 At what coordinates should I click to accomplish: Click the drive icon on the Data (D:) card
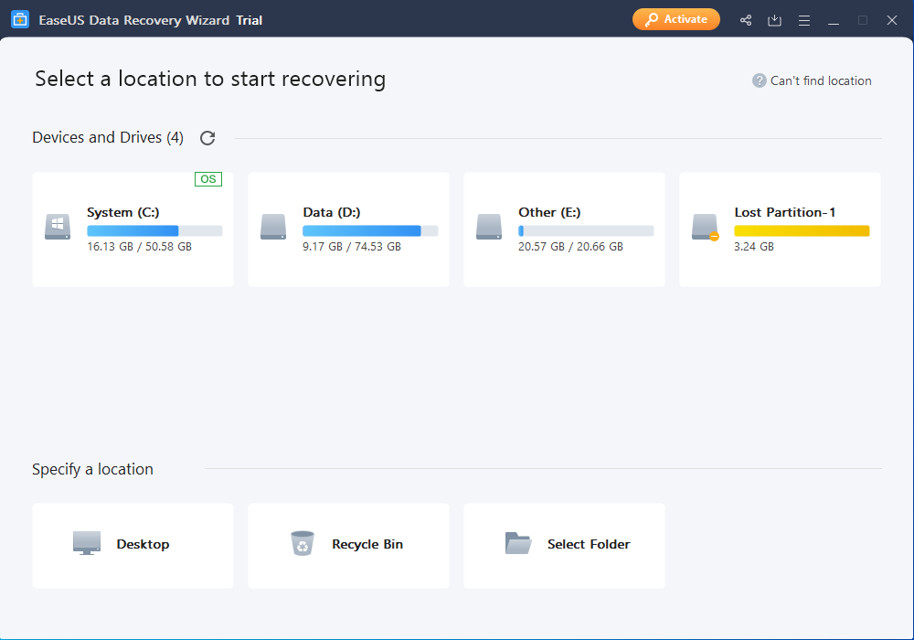[272, 227]
